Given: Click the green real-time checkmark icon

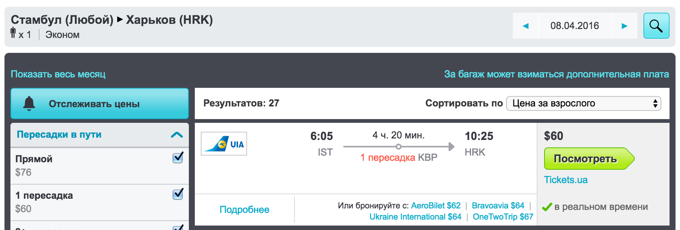Looking at the screenshot, I should click(x=547, y=207).
